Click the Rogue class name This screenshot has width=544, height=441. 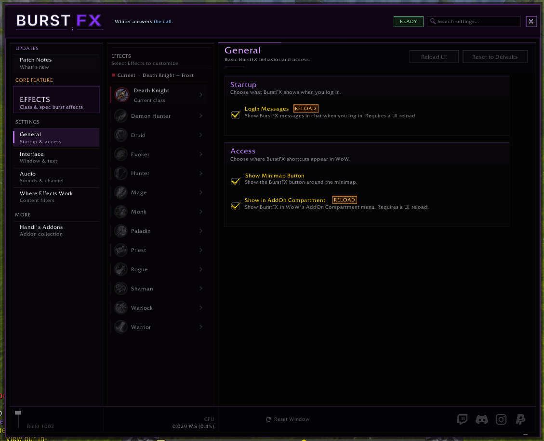tap(139, 269)
